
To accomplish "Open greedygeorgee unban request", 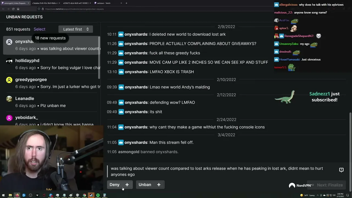I will [x=50, y=83].
